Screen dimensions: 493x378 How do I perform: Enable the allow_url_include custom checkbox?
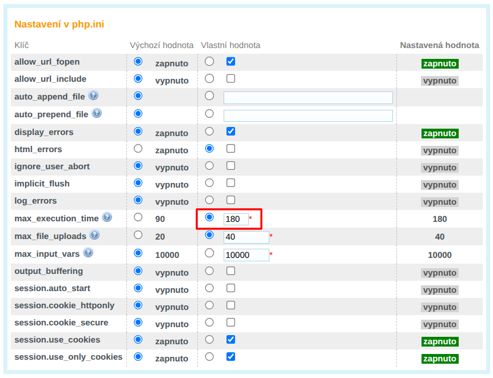point(230,78)
